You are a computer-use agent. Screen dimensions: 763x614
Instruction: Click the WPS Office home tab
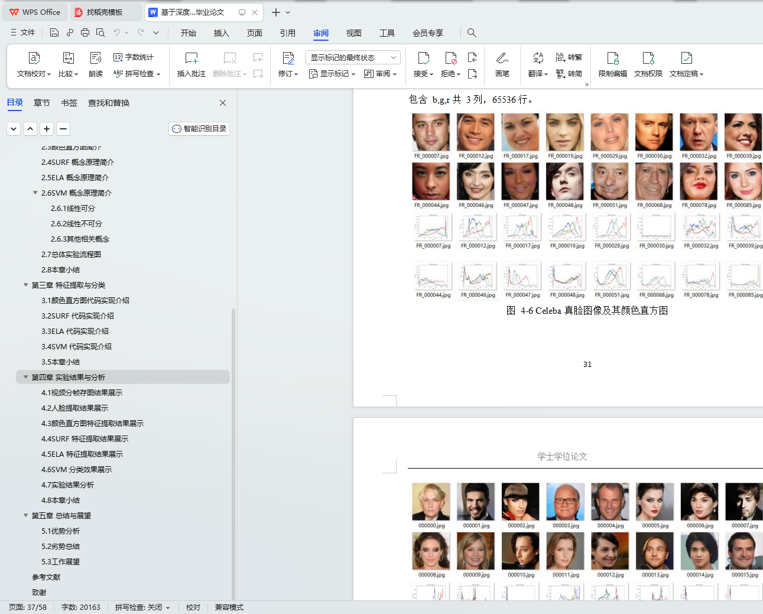(35, 12)
